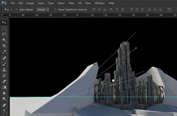Image resolution: width=177 pixels, height=116 pixels.
Task: Select the Blur tool
Action: point(4,93)
